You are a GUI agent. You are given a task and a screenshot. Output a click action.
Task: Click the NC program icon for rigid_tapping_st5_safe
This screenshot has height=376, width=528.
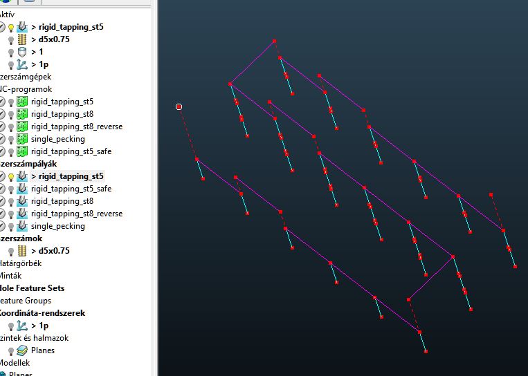22,151
